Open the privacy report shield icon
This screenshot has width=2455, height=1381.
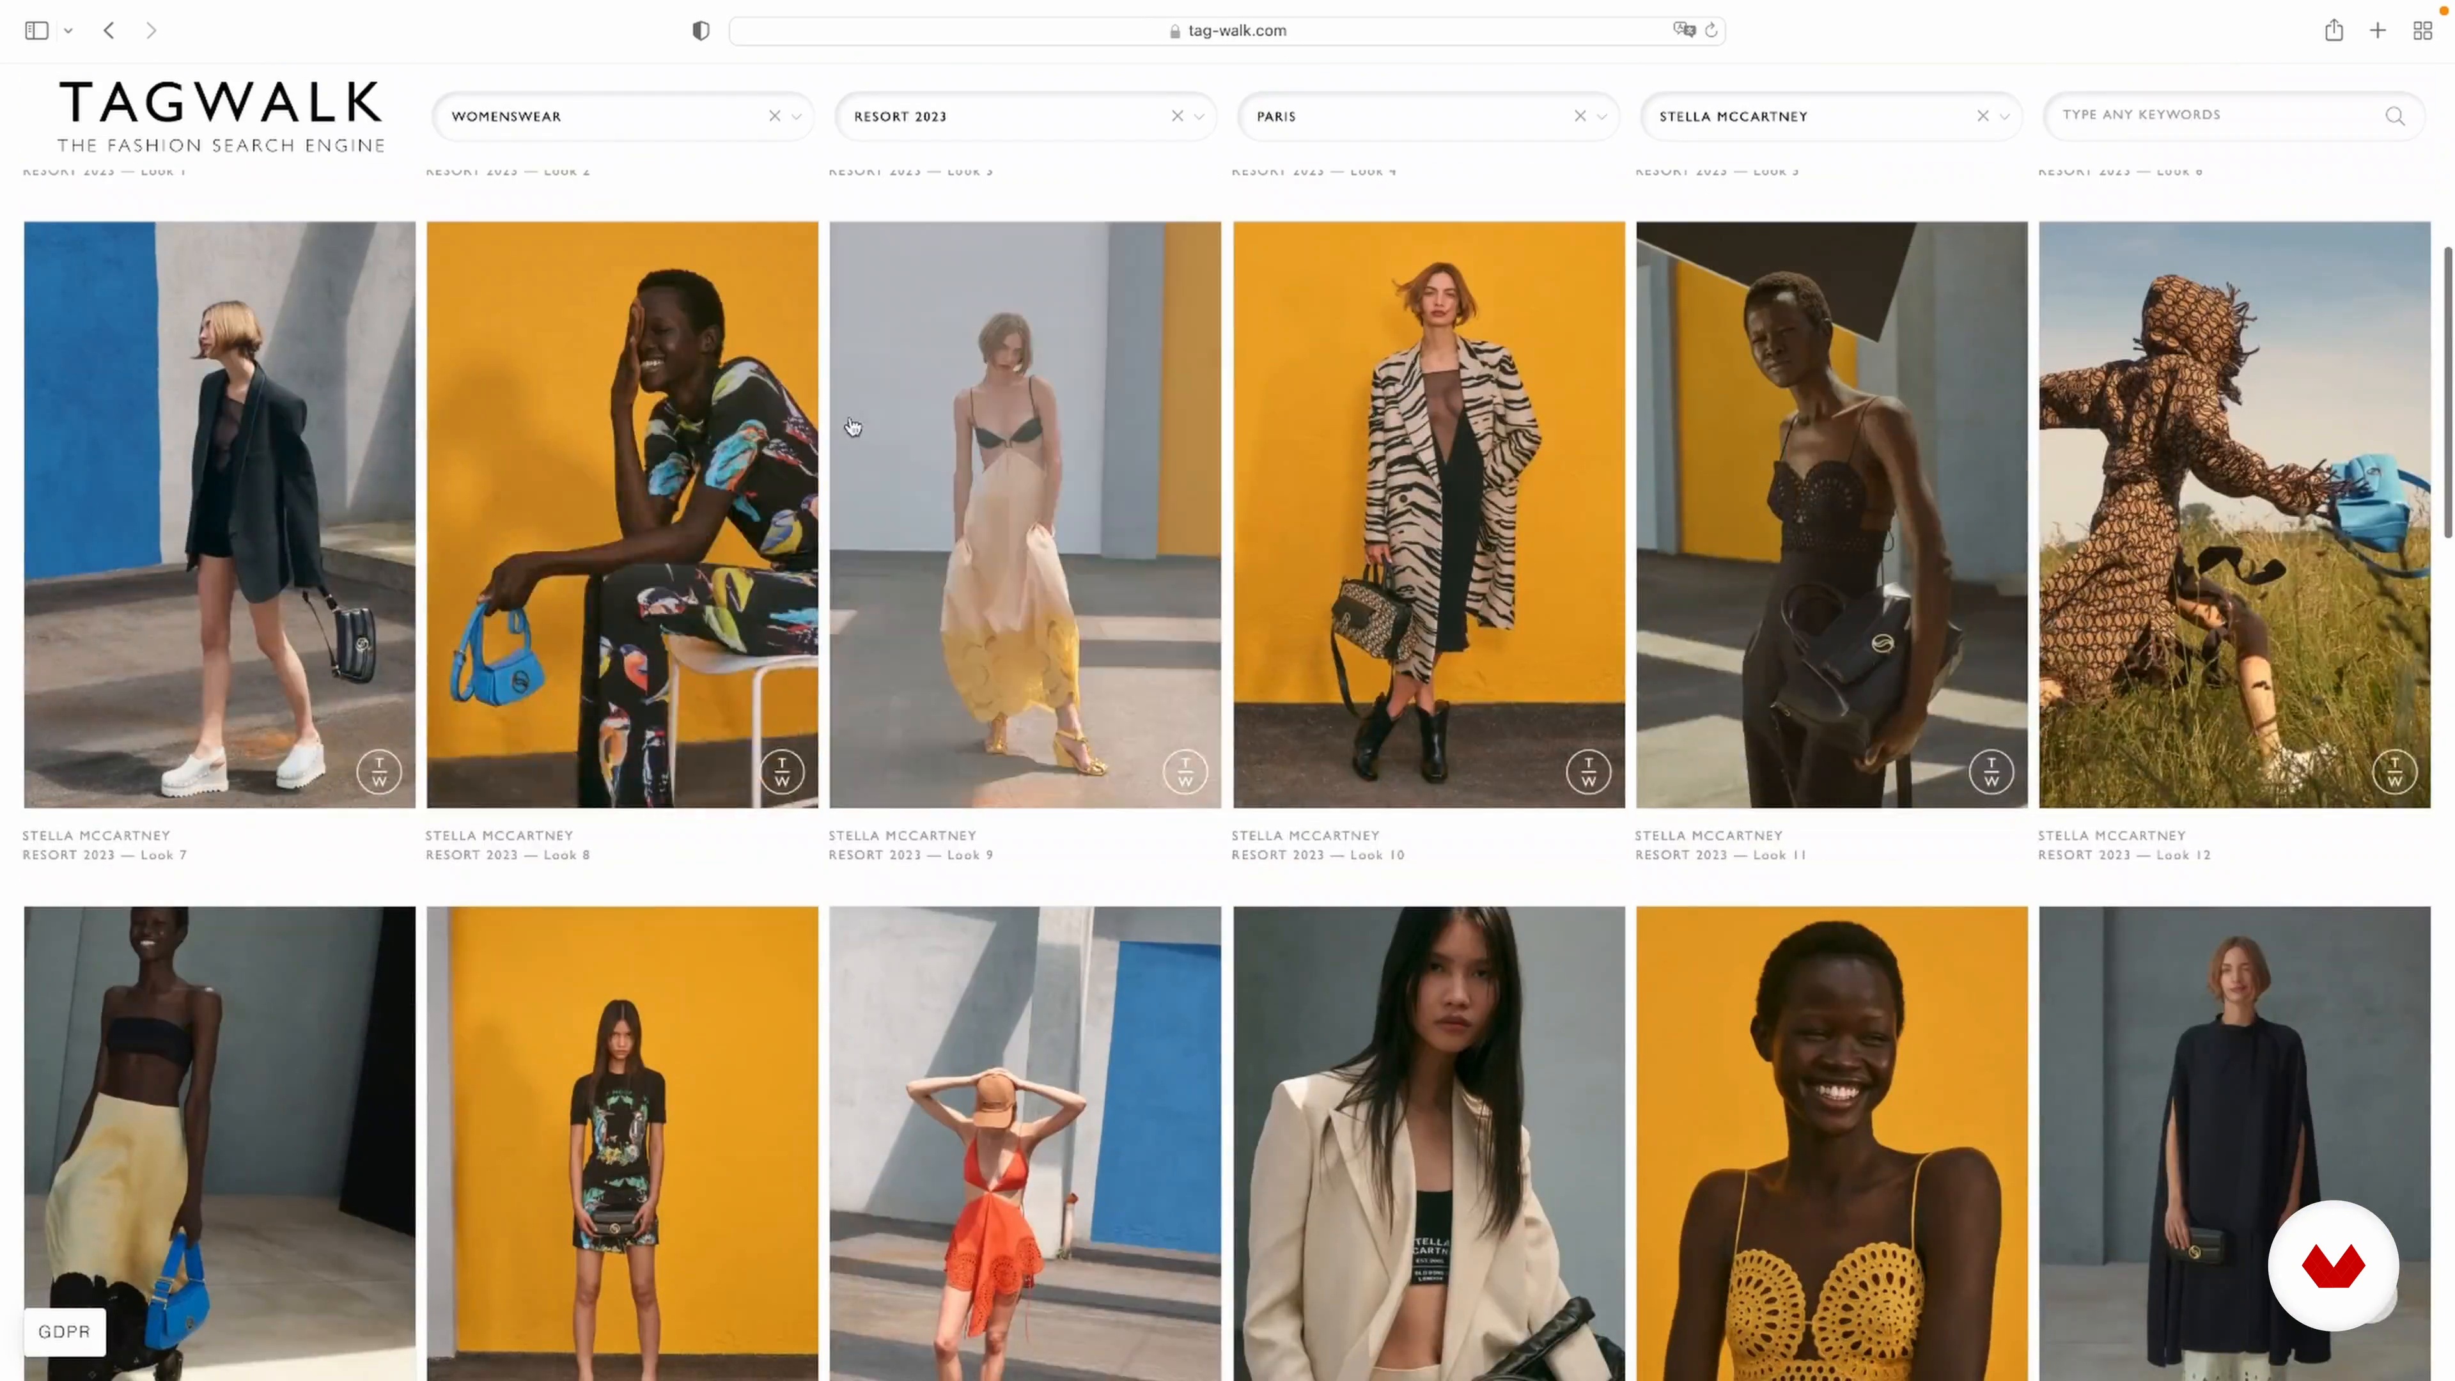coord(701,31)
